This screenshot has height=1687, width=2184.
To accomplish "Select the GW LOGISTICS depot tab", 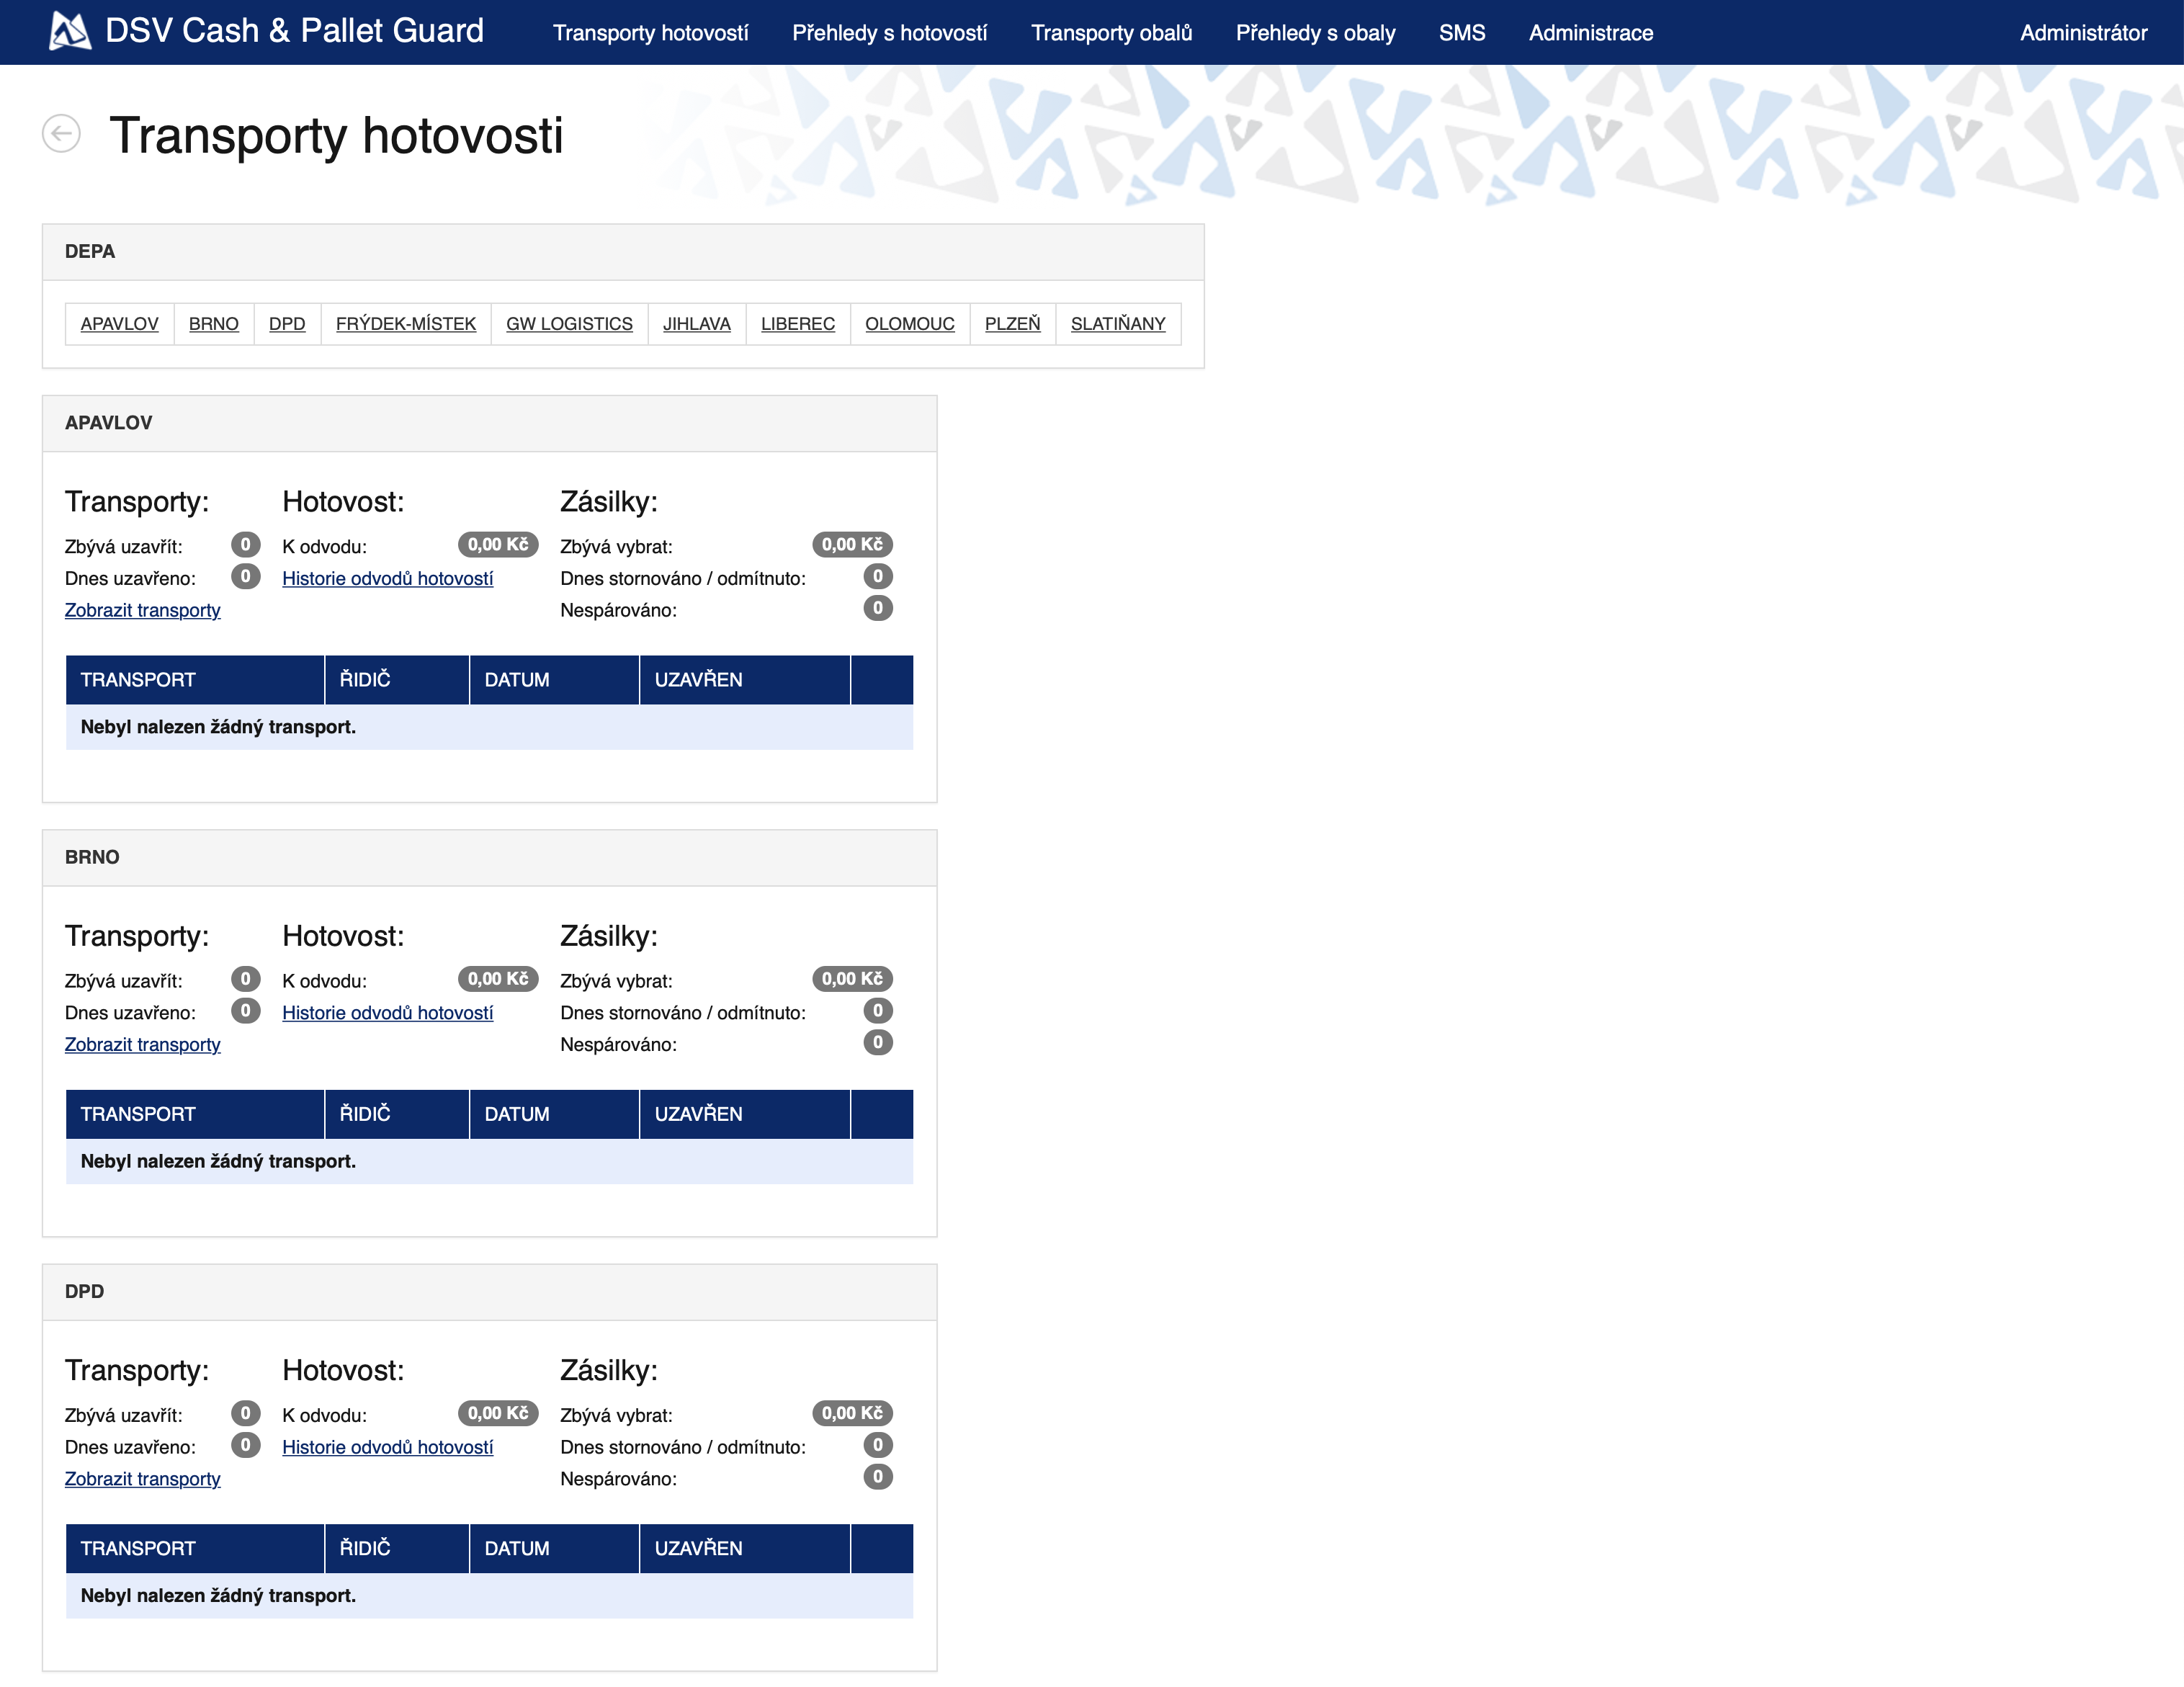I will click(569, 324).
